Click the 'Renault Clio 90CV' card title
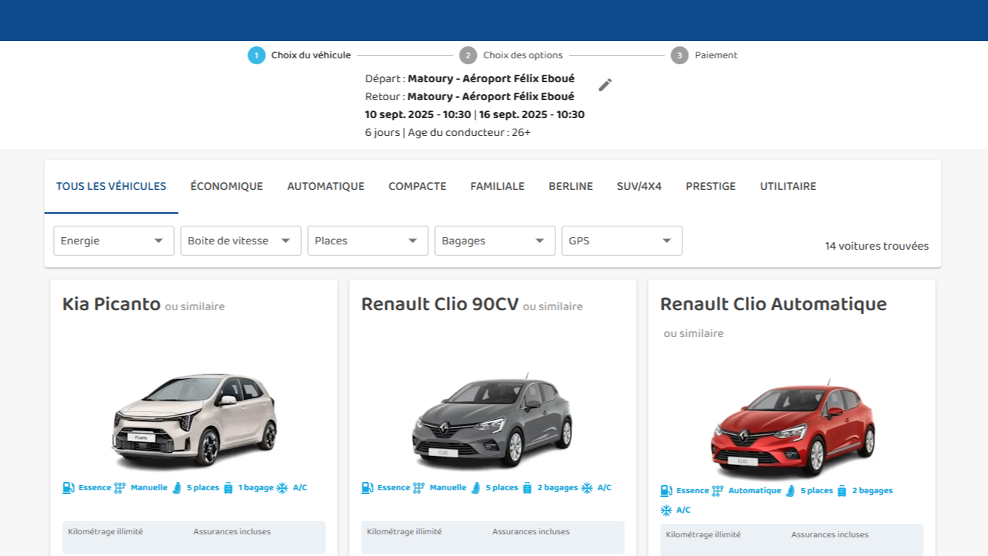 [439, 304]
